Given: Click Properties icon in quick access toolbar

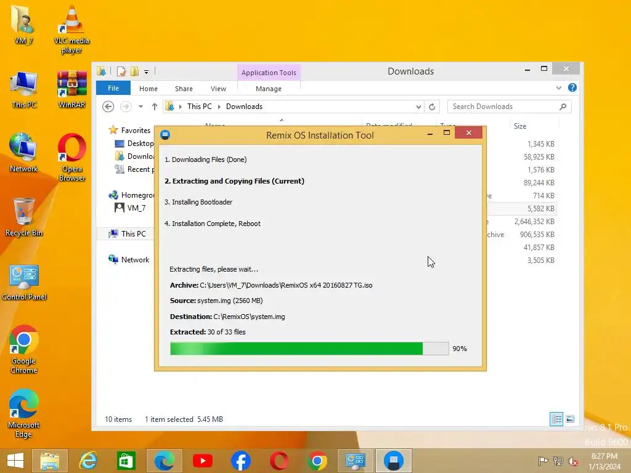Looking at the screenshot, I should click(121, 71).
